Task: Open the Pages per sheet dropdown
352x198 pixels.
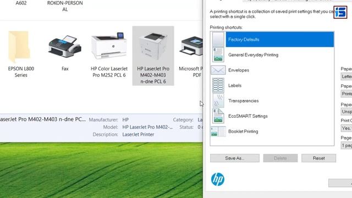Action: pos(346,145)
